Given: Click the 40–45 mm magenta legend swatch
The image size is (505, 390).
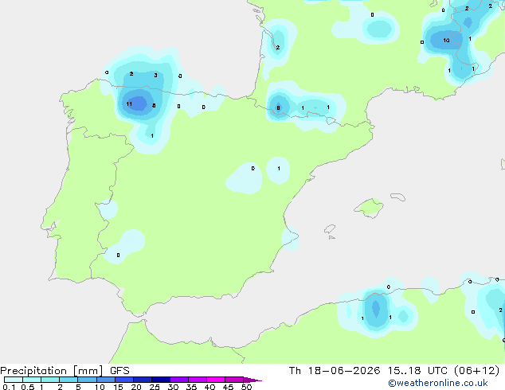Looking at the screenshot, I should coord(216,380).
